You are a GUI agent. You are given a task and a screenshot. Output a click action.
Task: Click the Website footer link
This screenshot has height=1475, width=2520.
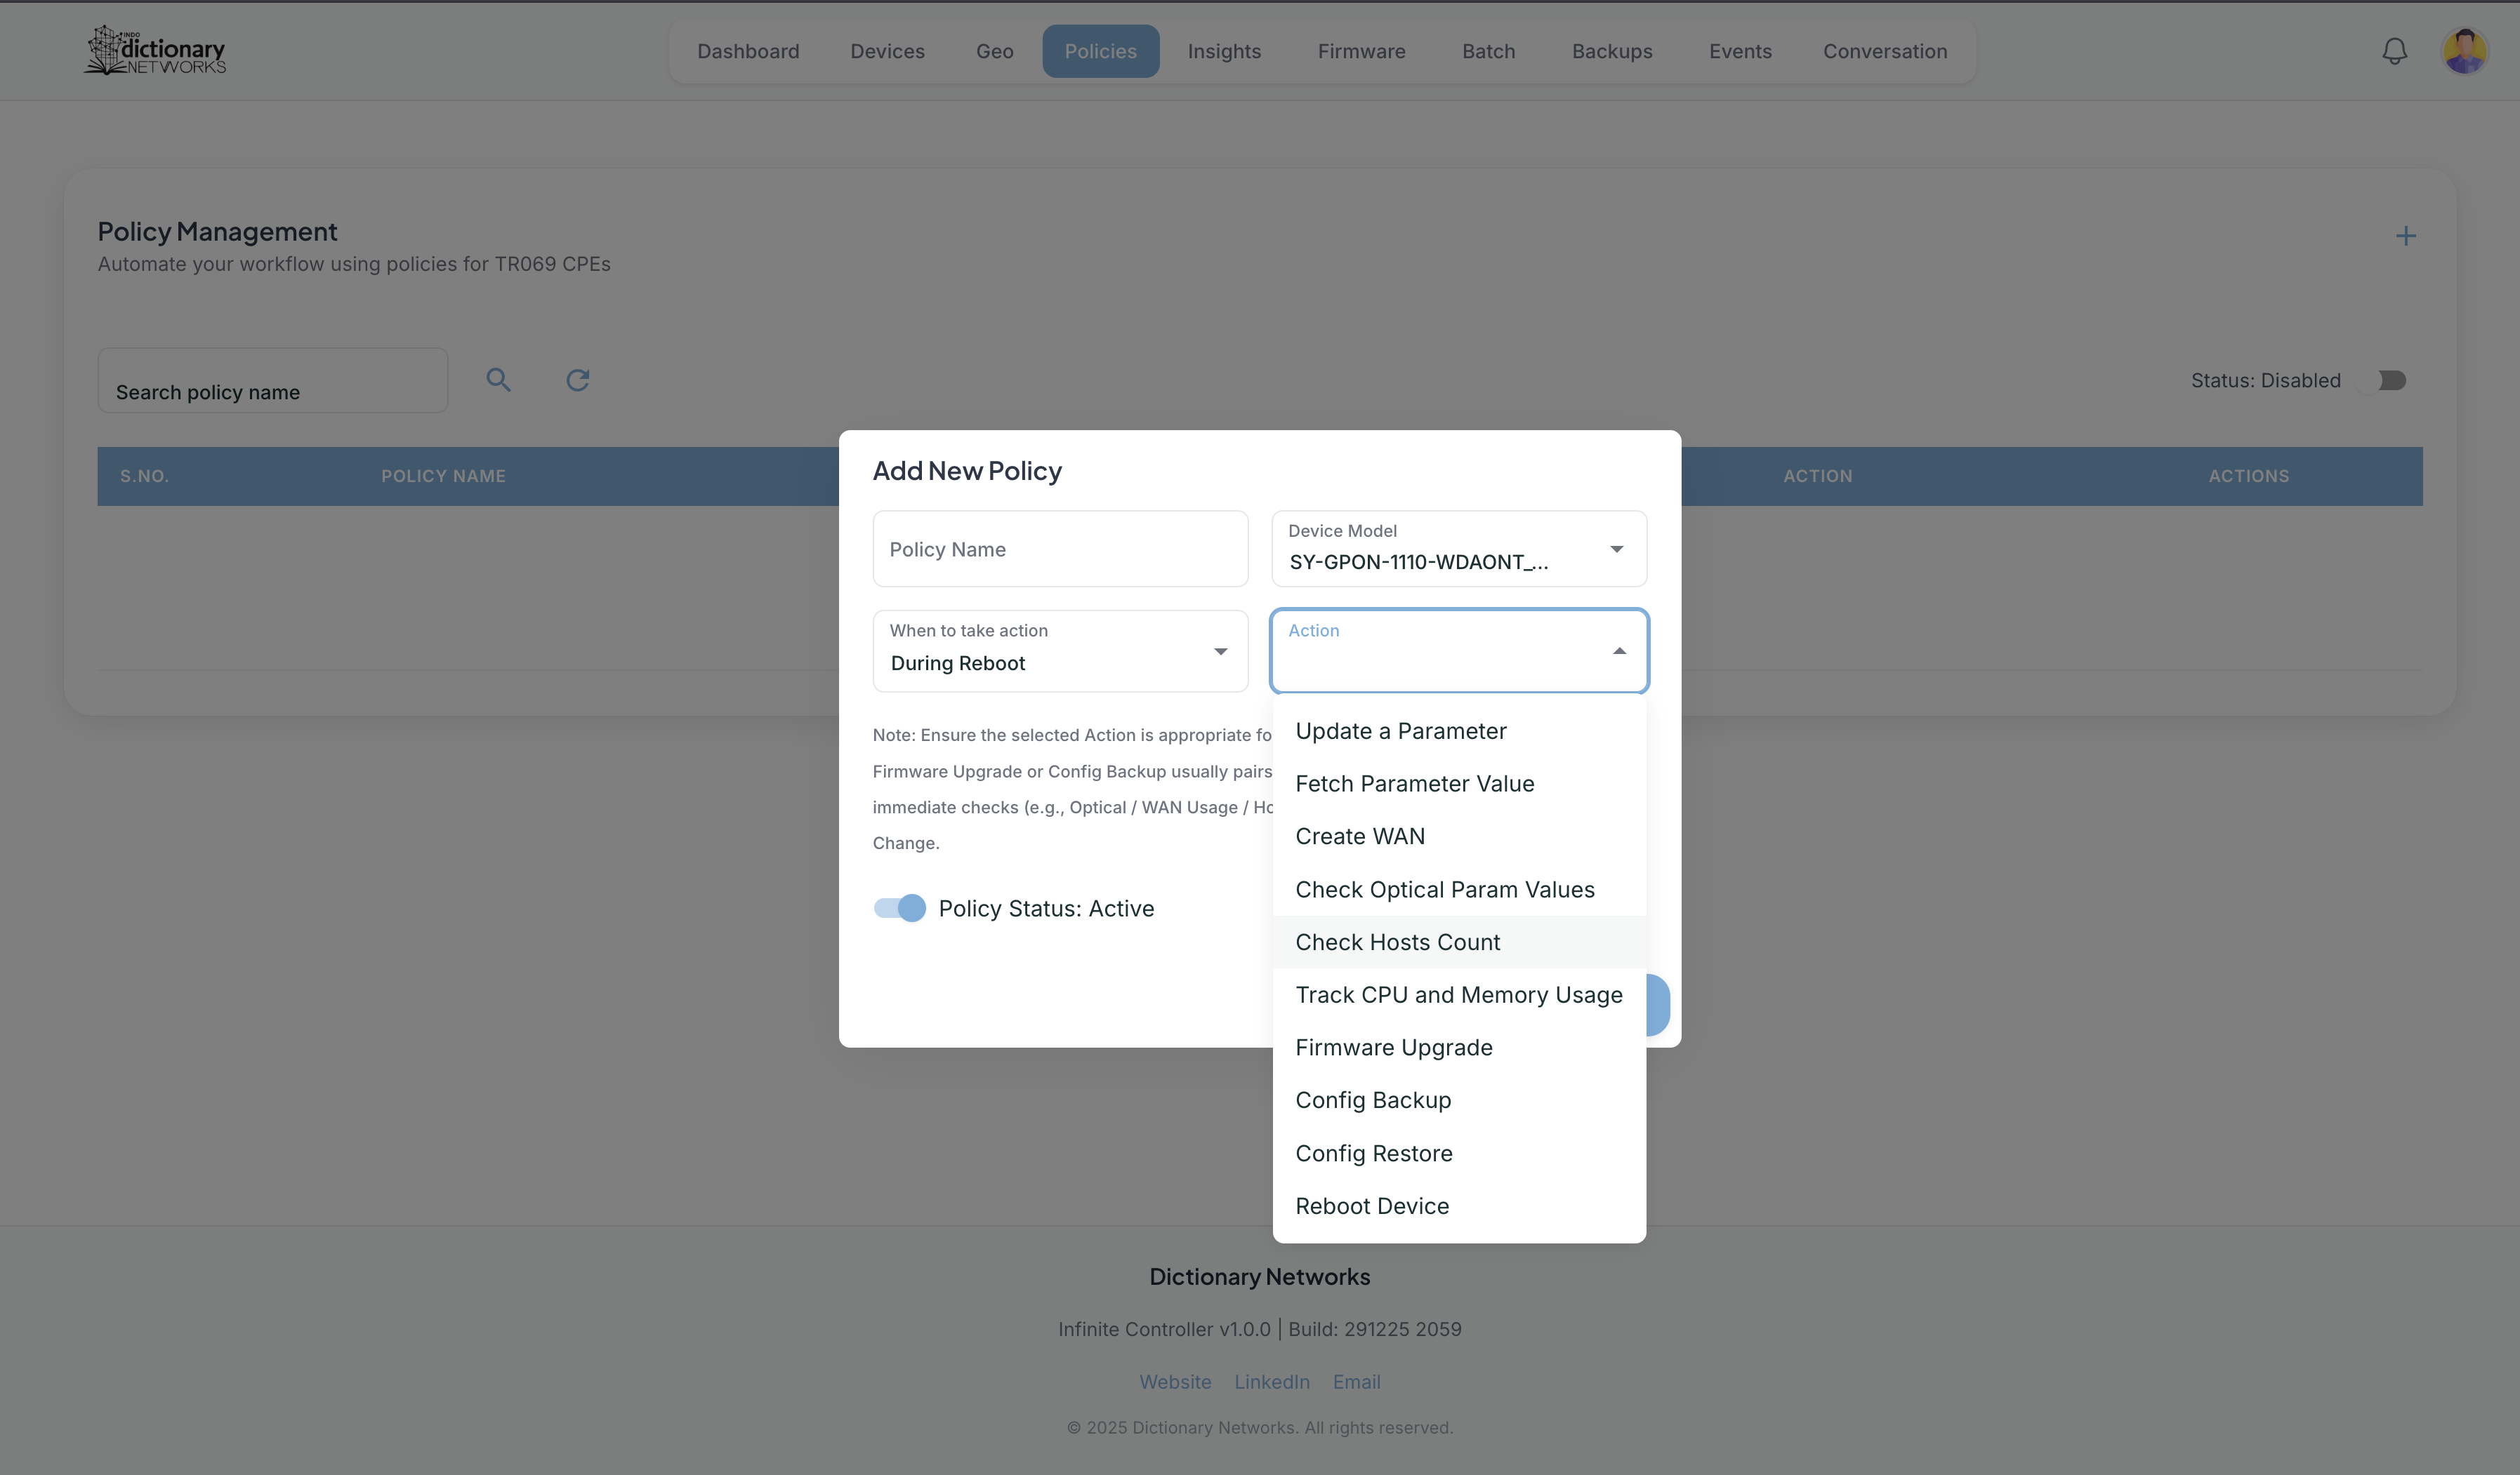pos(1175,1381)
